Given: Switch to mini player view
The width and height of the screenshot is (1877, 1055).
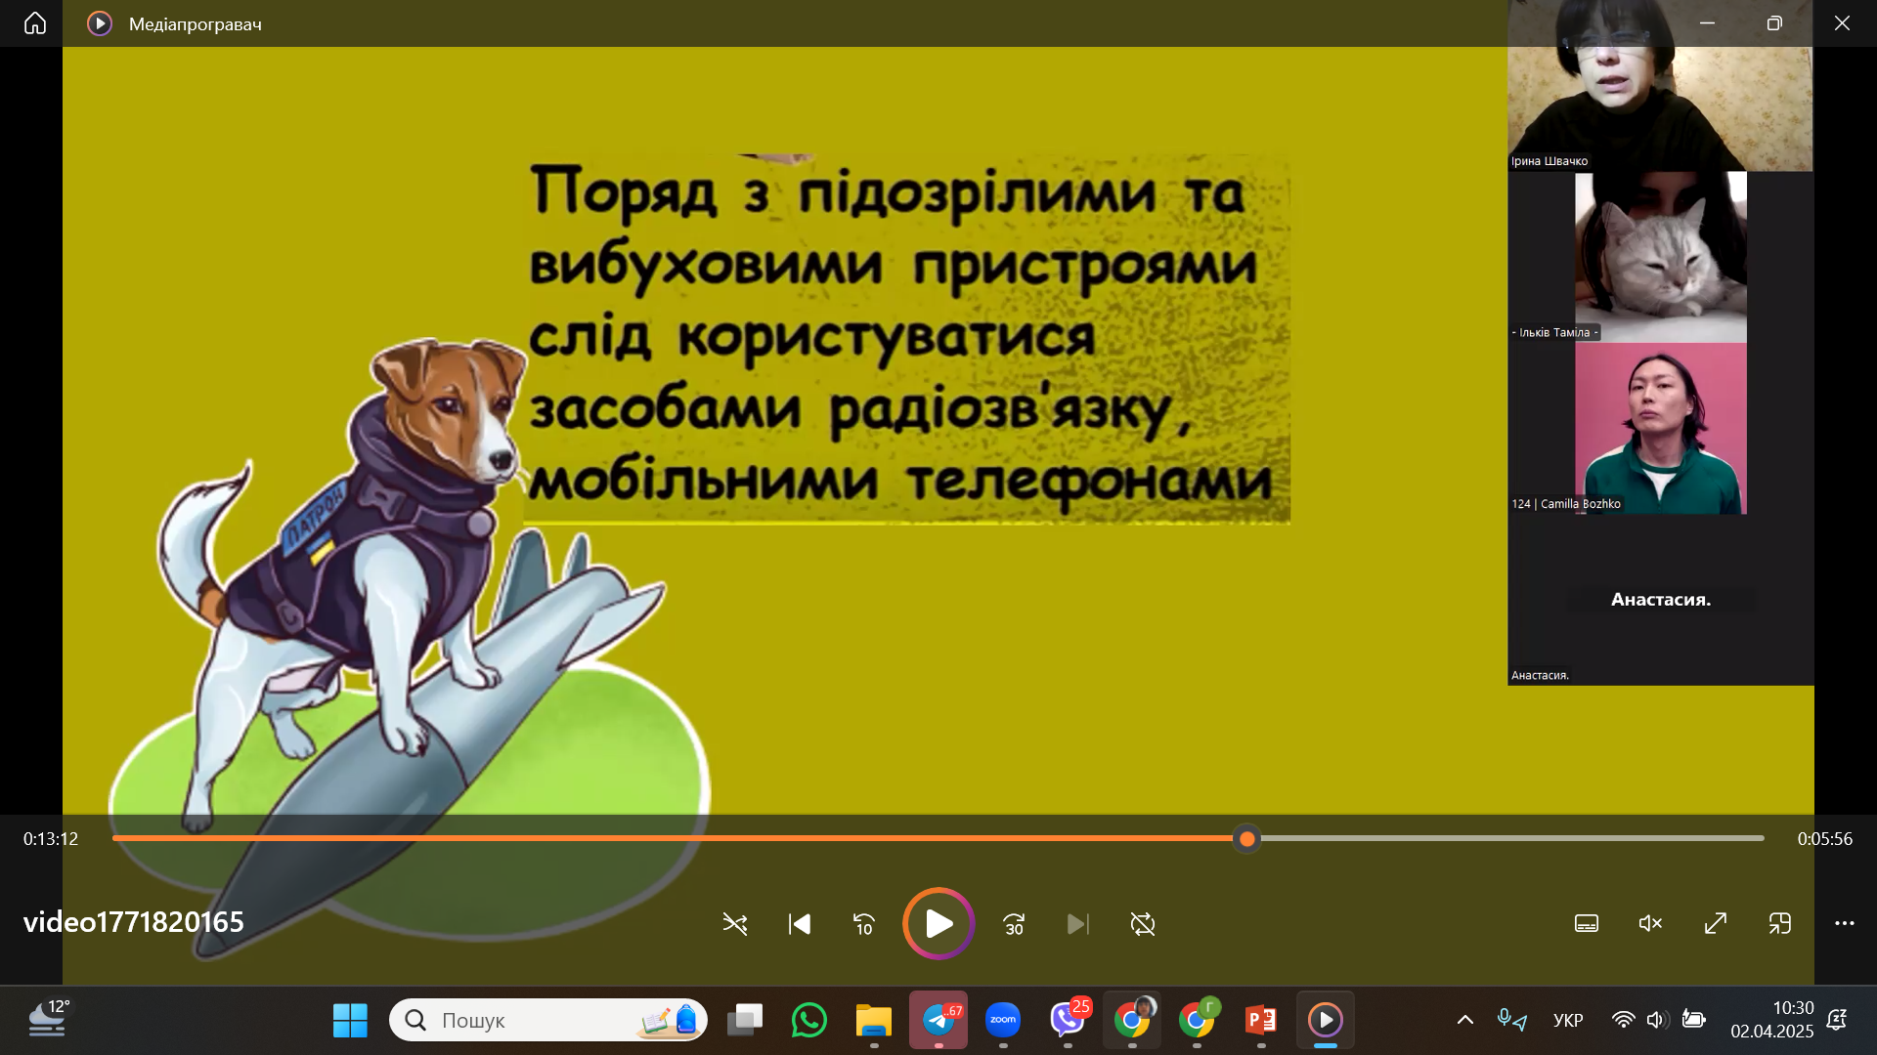Looking at the screenshot, I should pos(1780,923).
